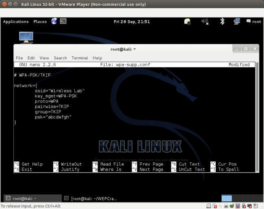Open the terminal Search menu
Image resolution: width=264 pixels, height=209 pixels.
click(x=60, y=58)
